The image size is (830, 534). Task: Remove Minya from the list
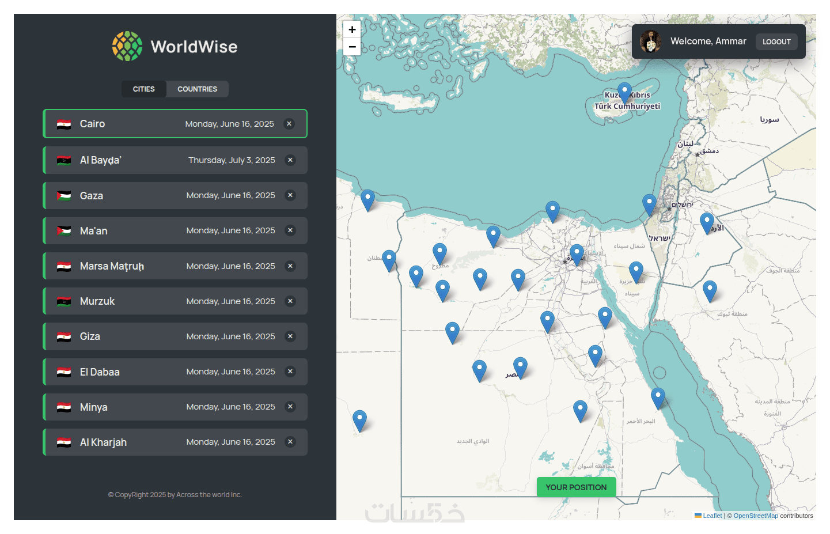point(290,407)
